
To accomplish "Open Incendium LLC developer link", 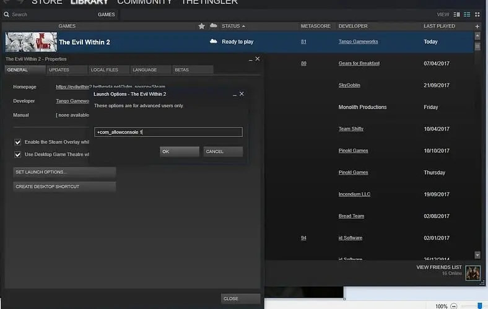I will click(354, 194).
